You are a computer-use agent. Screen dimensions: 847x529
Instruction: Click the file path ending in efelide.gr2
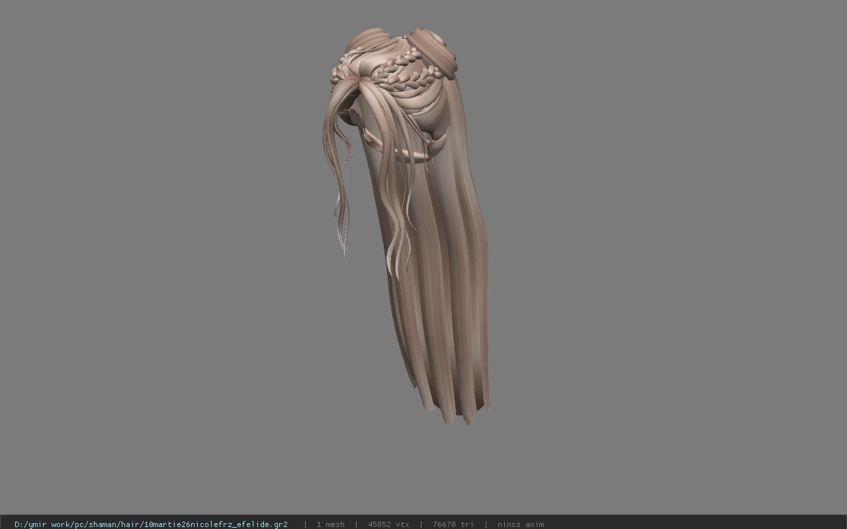[151, 524]
